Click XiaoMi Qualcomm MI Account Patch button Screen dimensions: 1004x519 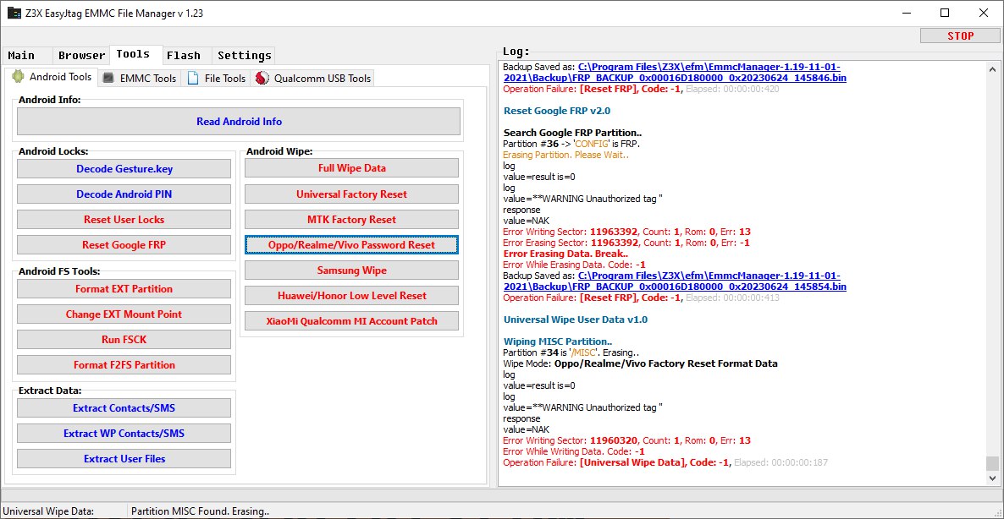click(352, 321)
